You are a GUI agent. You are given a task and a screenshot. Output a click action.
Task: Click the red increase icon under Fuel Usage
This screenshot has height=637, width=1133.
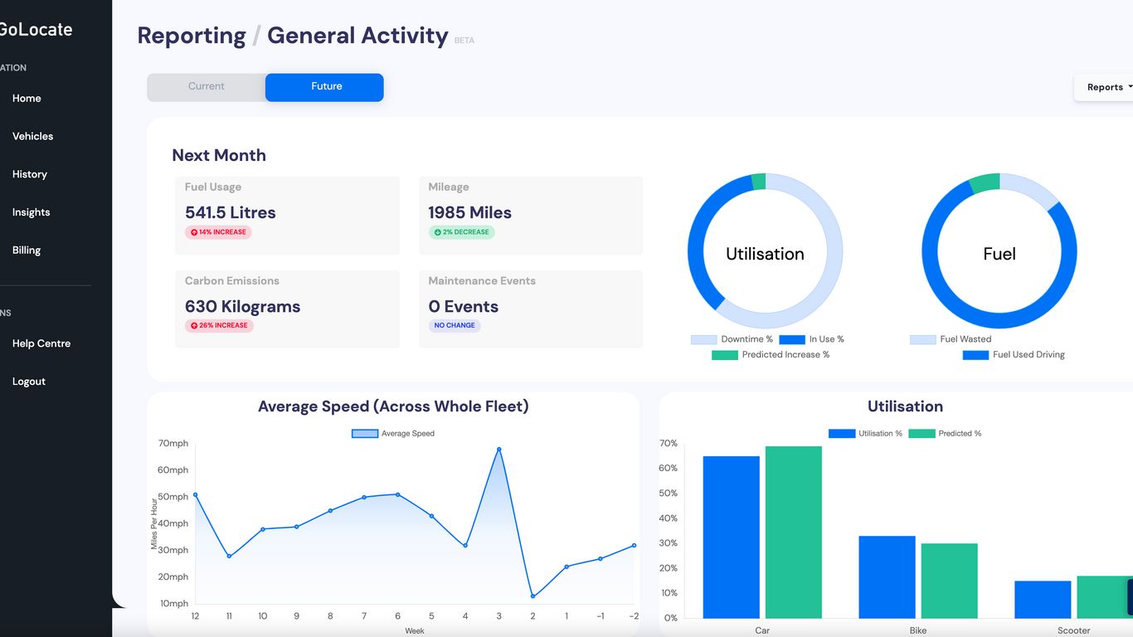(194, 232)
